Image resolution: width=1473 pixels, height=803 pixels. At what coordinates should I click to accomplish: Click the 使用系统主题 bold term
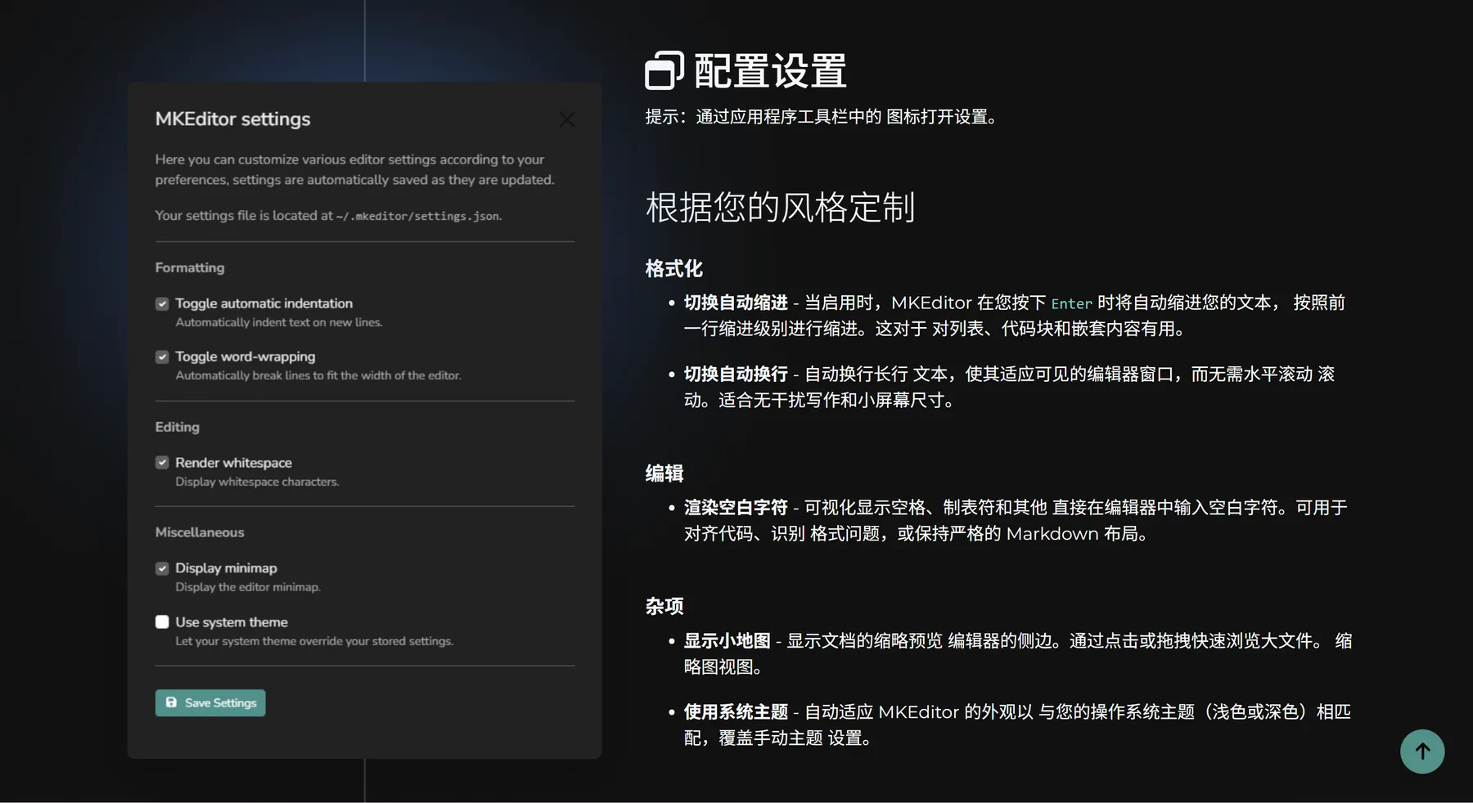pos(735,712)
